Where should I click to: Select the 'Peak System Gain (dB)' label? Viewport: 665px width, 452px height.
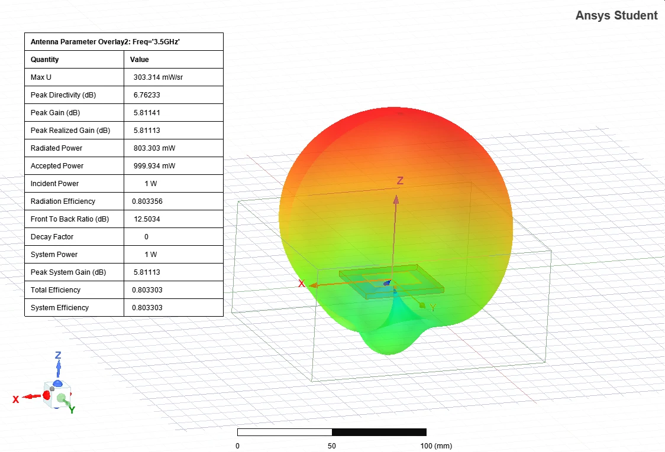click(x=68, y=272)
